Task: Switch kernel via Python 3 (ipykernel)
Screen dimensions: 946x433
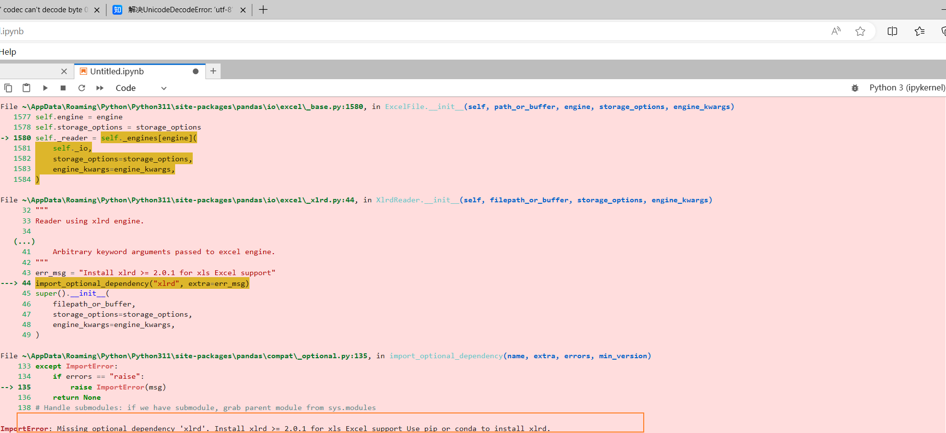Action: tap(907, 87)
